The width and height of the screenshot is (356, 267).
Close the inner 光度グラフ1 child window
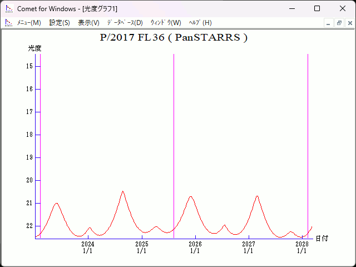[349, 23]
